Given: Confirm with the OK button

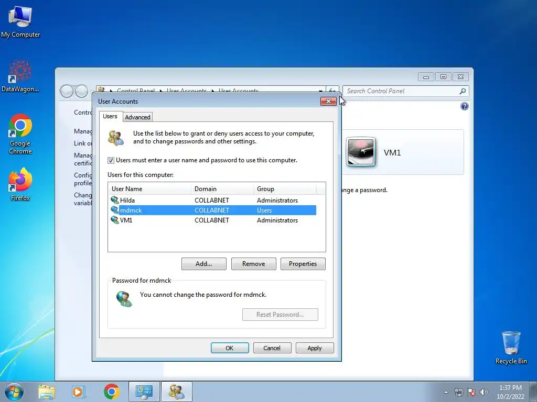Looking at the screenshot, I should [230, 348].
